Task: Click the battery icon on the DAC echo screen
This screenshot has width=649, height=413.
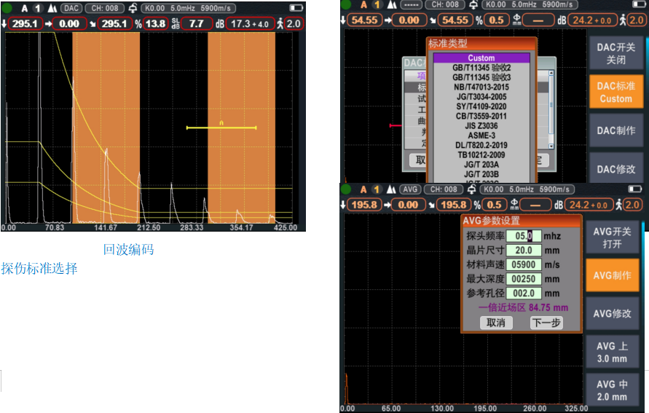Action: pos(296,8)
